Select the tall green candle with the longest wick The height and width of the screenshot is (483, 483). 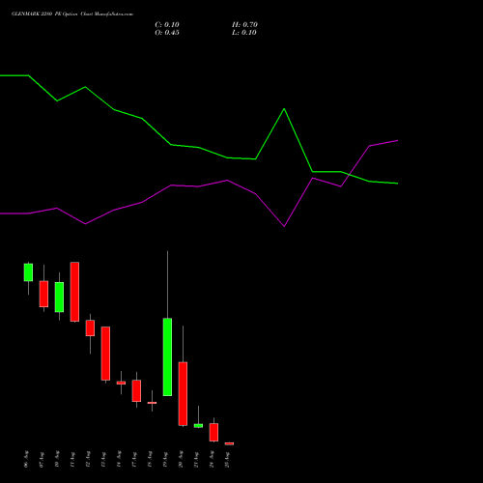pyautogui.click(x=167, y=356)
